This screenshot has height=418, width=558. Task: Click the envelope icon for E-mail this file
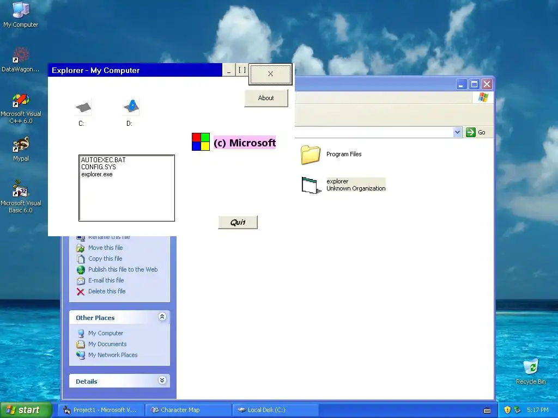(x=81, y=281)
